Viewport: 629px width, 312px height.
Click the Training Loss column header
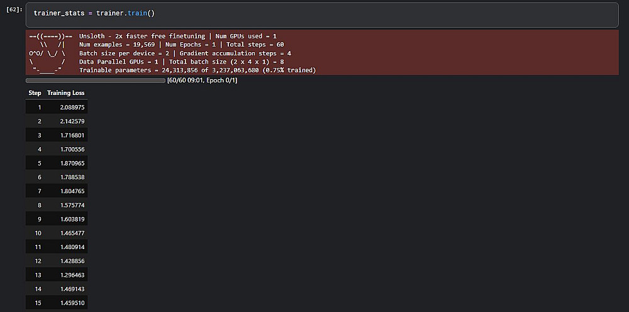(x=65, y=93)
